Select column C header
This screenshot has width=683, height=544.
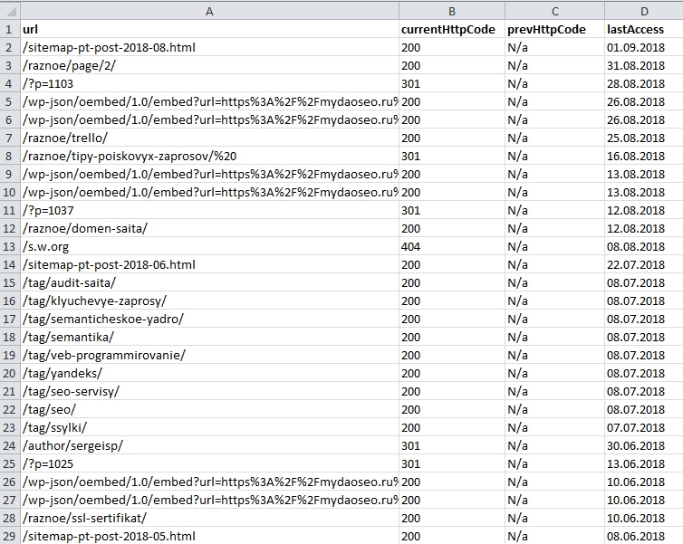tap(555, 12)
